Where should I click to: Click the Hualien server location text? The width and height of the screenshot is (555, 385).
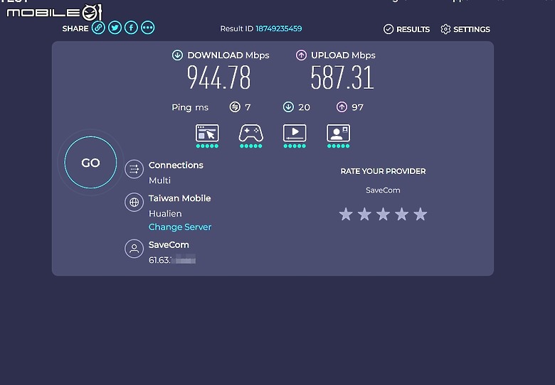coord(165,214)
